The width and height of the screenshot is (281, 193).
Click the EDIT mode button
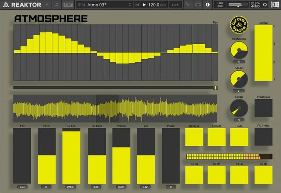click(68, 5)
